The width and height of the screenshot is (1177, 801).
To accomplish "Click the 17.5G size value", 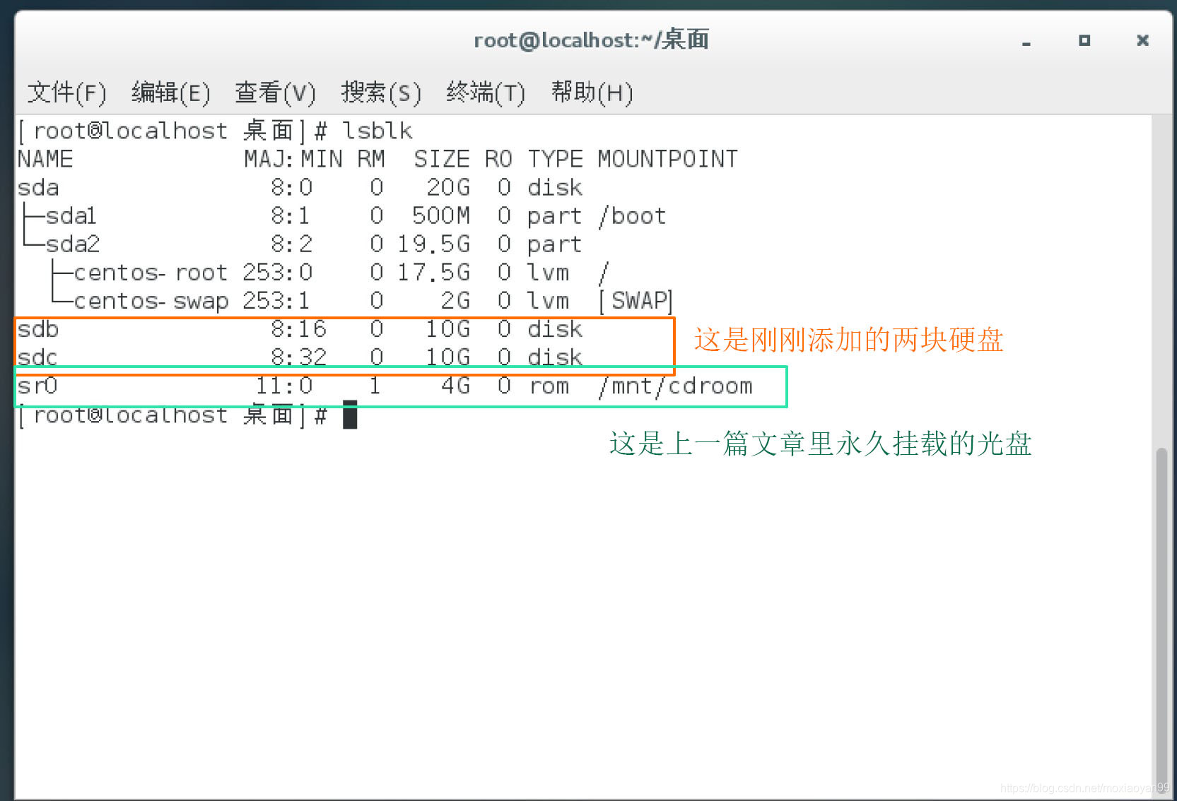I will pyautogui.click(x=433, y=273).
